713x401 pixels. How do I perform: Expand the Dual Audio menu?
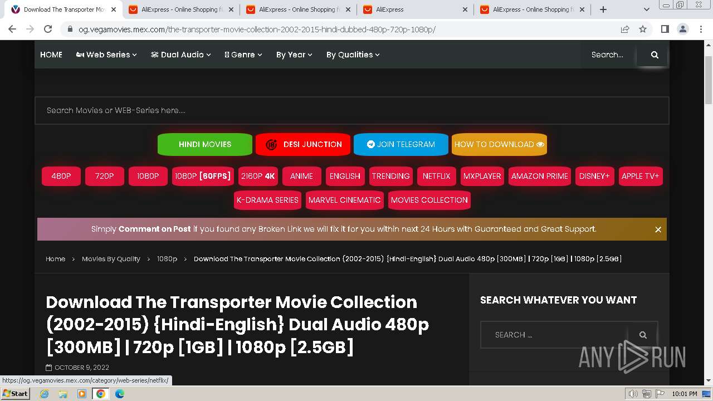pos(181,55)
